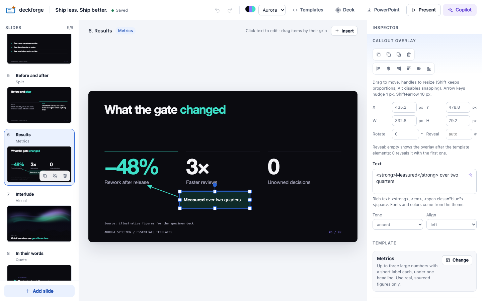Click the Metrics tag next to slide title
Viewport: 482px width, 301px height.
(x=126, y=31)
